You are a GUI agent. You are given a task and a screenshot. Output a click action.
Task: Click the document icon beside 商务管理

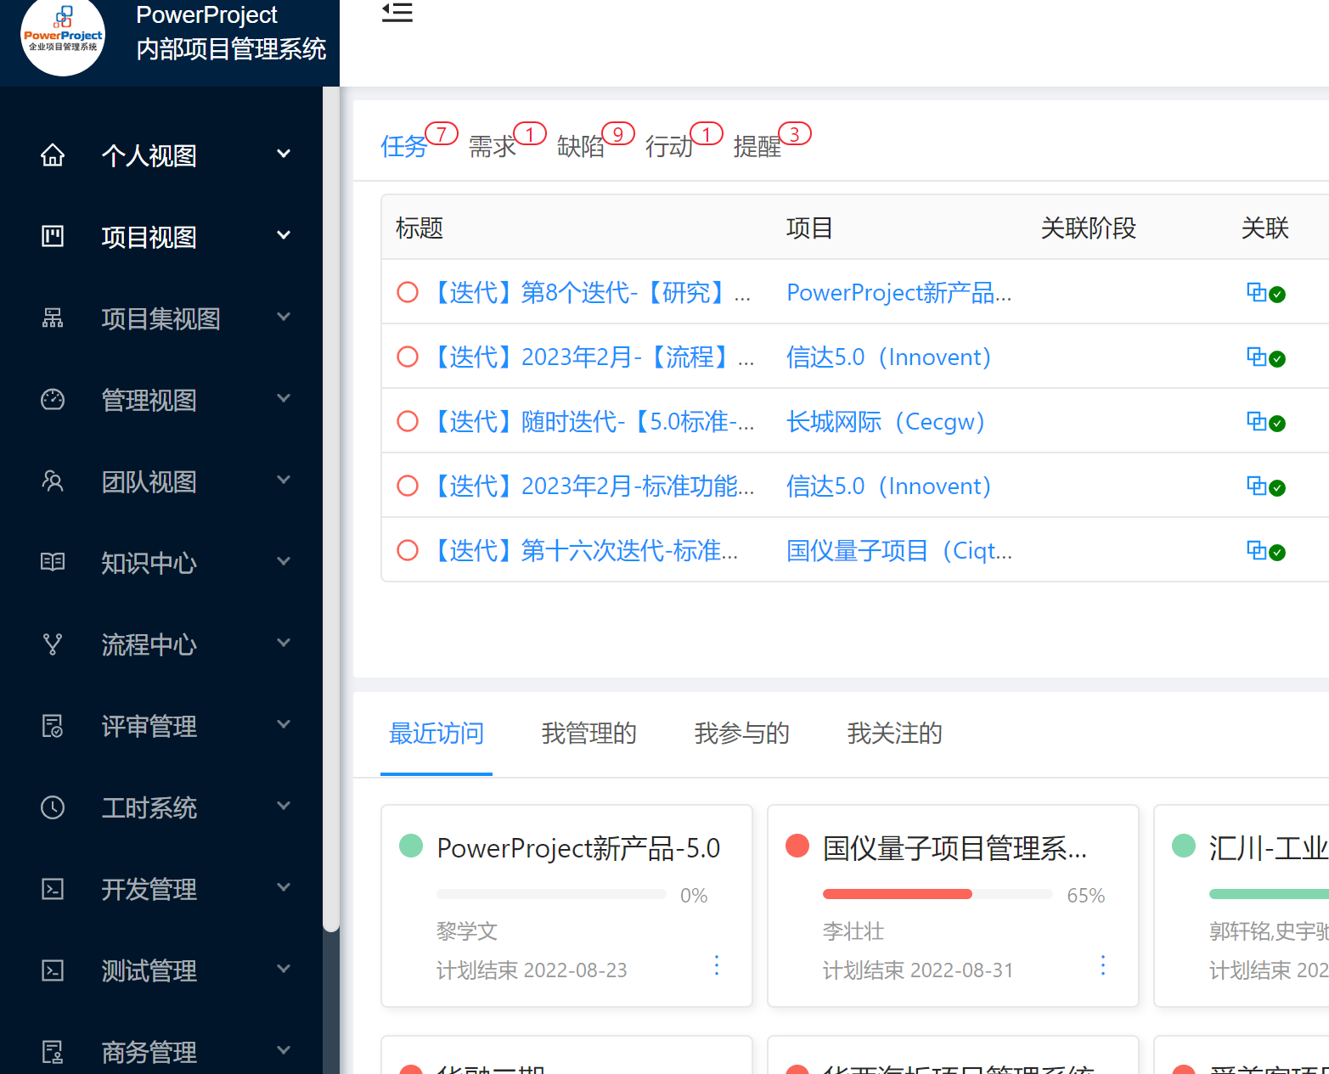click(x=53, y=1052)
